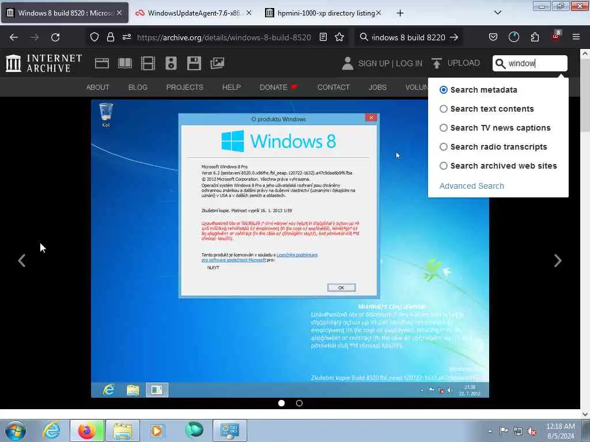Select Search metadata radio button
The image size is (590, 442).
444,90
